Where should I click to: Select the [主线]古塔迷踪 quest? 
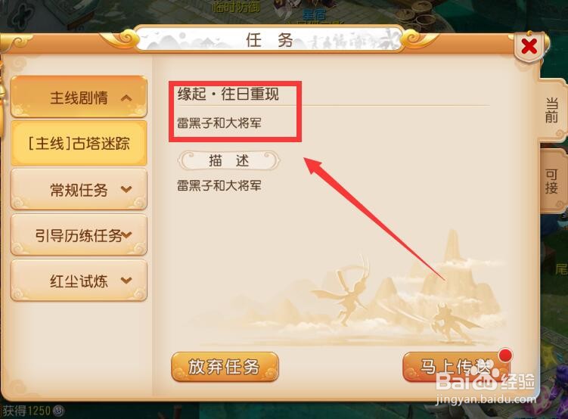click(79, 144)
